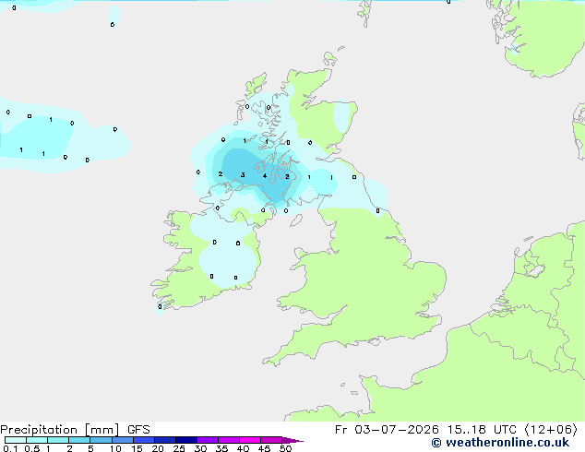585x452 pixels.
Task: Select the 40 to 45 mm magenta swatch
Action: tap(250, 440)
